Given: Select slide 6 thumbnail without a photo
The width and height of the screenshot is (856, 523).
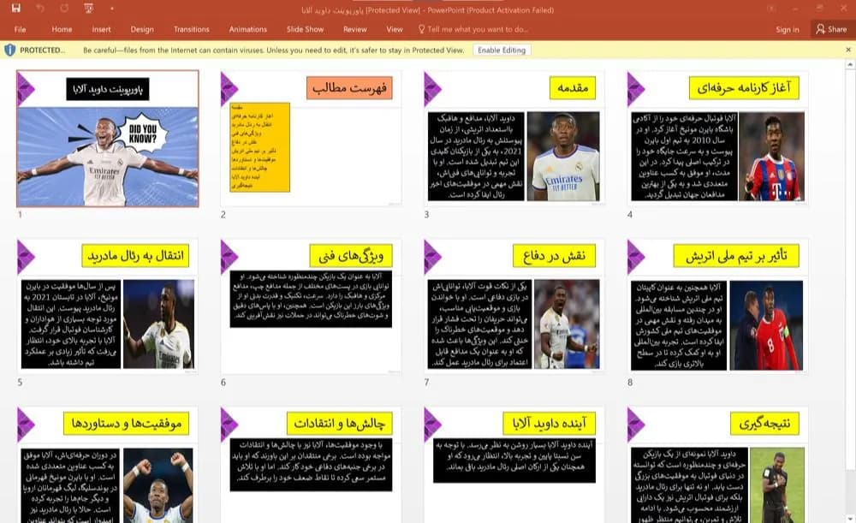Looking at the screenshot, I should coord(312,306).
